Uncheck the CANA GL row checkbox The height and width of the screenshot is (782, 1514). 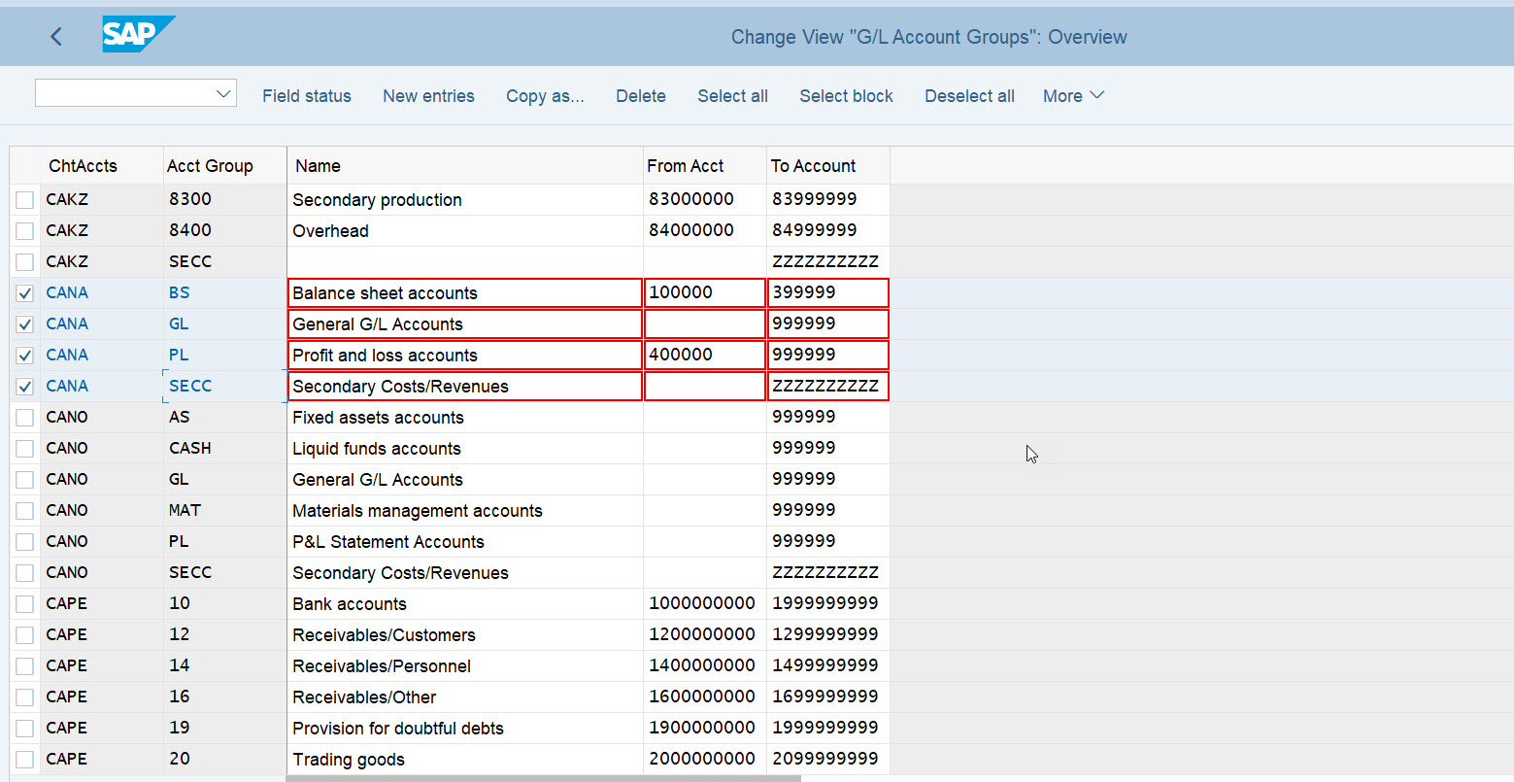24,323
